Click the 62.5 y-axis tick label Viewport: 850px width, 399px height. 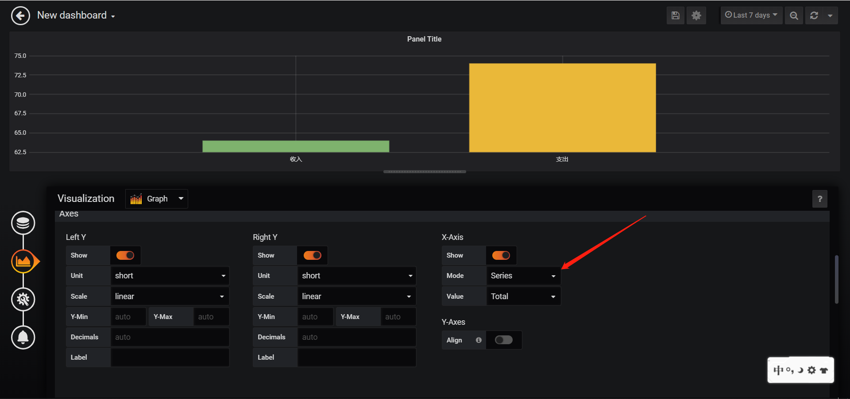20,152
